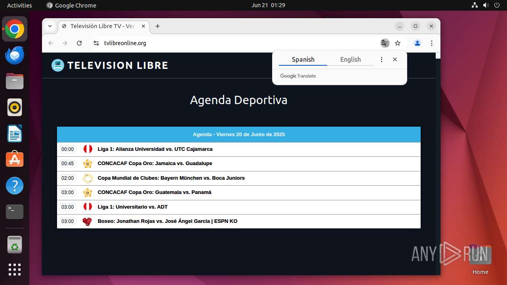Viewport: 507px width, 285px height.
Task: Reload the current page
Action: 79,43
